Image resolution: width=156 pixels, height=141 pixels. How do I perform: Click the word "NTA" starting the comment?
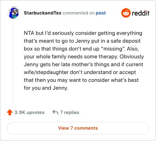[29, 33]
